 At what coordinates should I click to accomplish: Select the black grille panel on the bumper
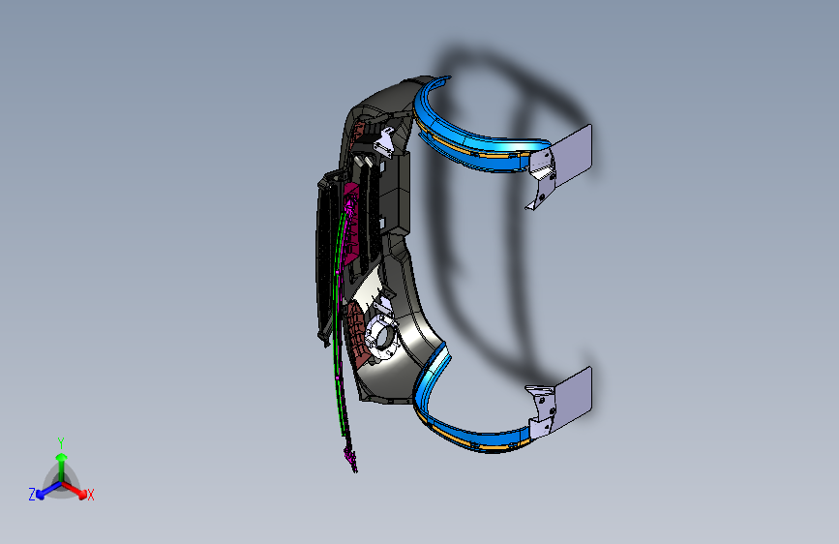[325, 259]
